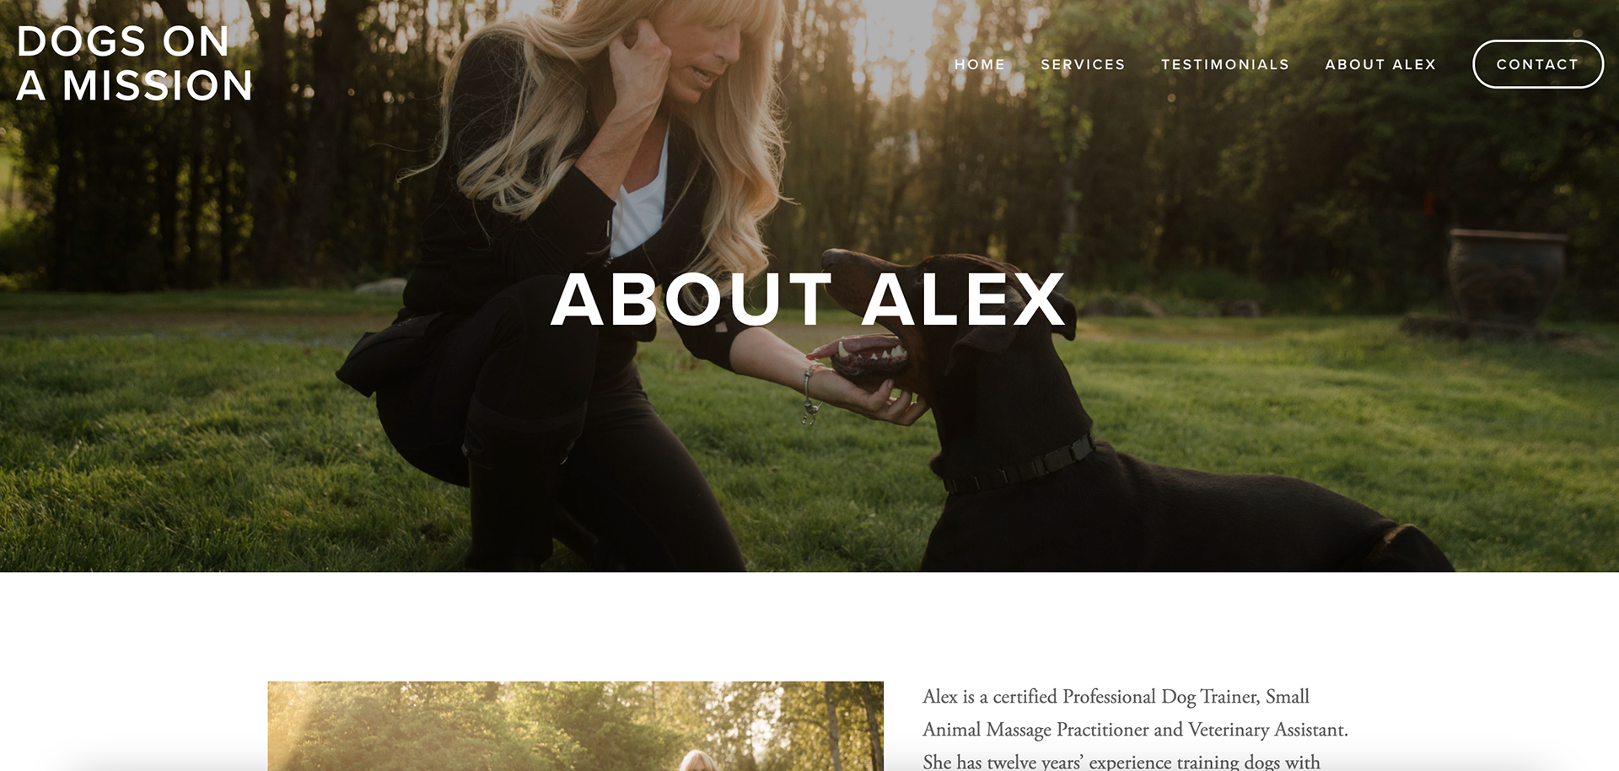This screenshot has height=771, width=1619.
Task: Open the Home navigation link
Action: coord(979,64)
